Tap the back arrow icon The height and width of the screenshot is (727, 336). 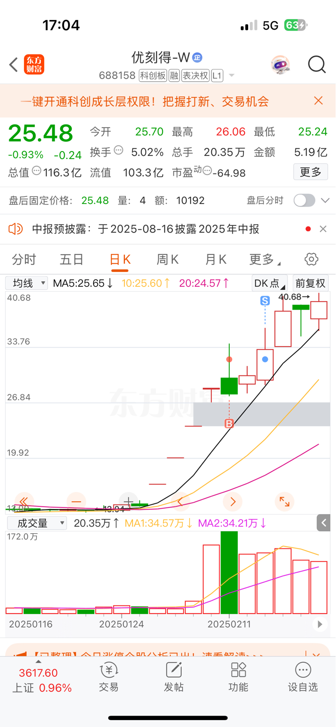point(14,65)
